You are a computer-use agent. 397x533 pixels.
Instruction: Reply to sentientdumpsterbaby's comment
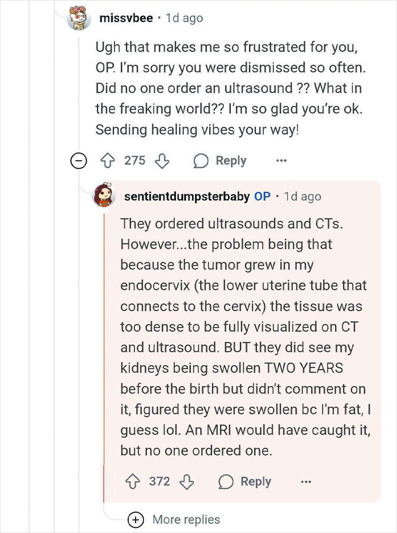coord(246,481)
